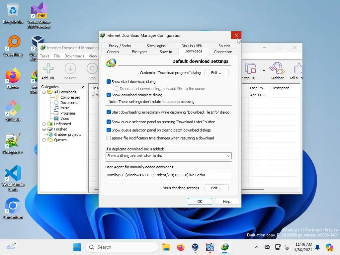
Task: Open Everything search desktop icon
Action: [x=13, y=46]
